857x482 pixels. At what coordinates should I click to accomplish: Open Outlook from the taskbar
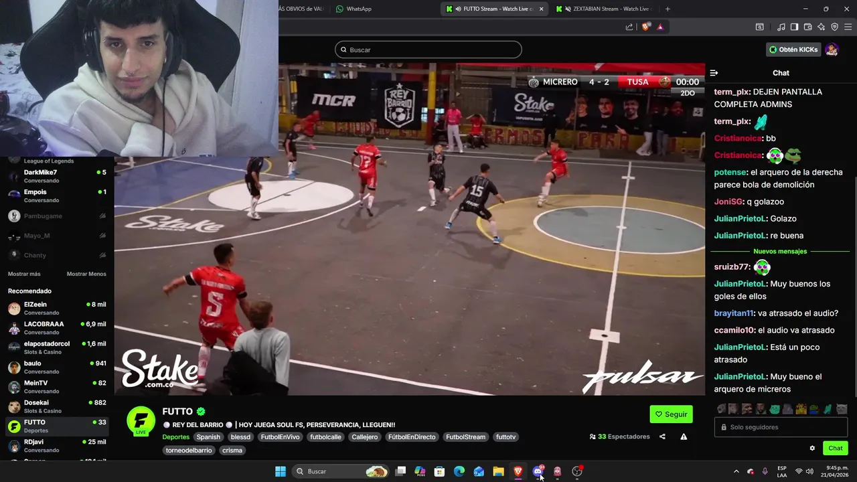coord(479,471)
